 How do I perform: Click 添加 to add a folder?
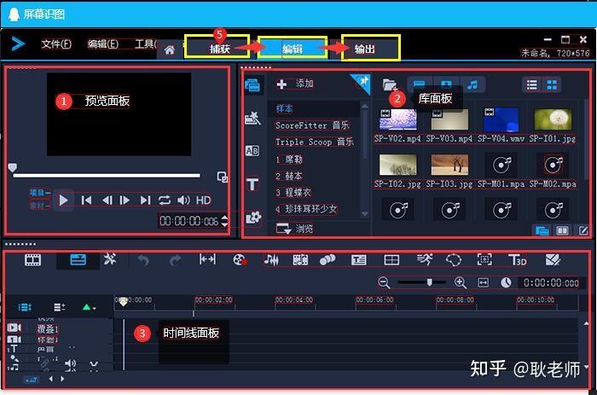coord(295,84)
